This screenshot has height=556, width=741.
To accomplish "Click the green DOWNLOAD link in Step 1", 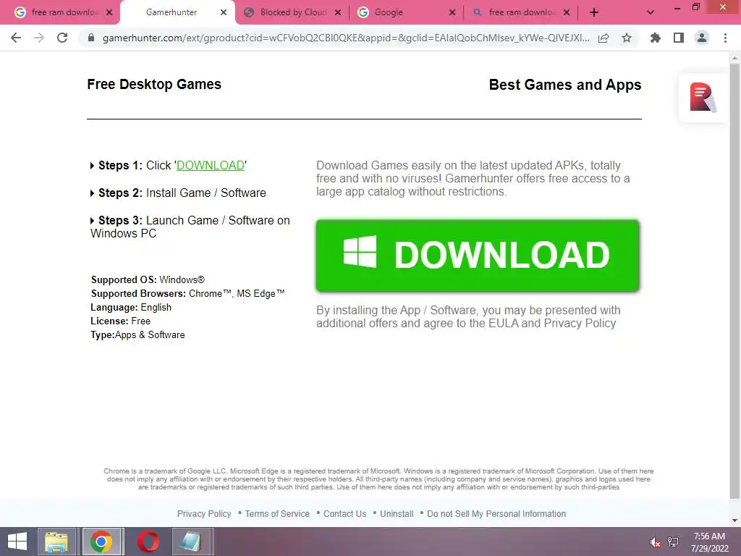I will [x=211, y=166].
